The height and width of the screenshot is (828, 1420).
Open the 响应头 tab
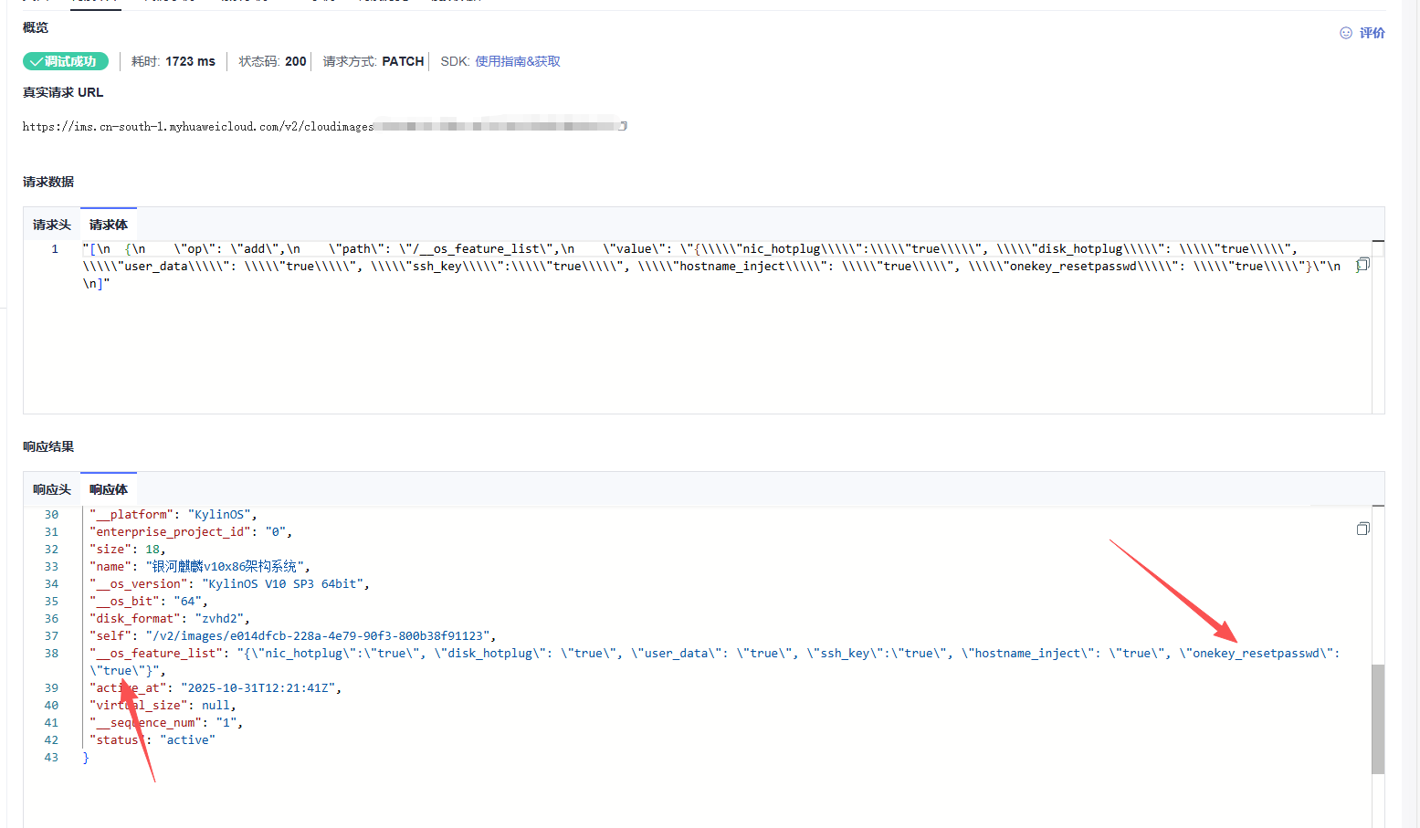51,489
